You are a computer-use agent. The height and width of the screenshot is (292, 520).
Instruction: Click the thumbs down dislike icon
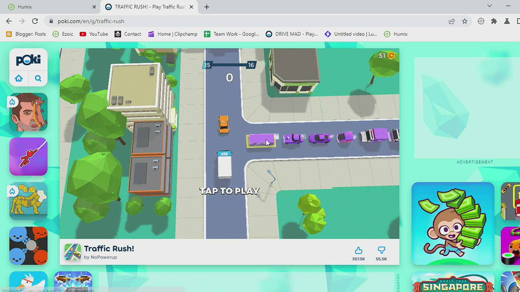pos(381,250)
